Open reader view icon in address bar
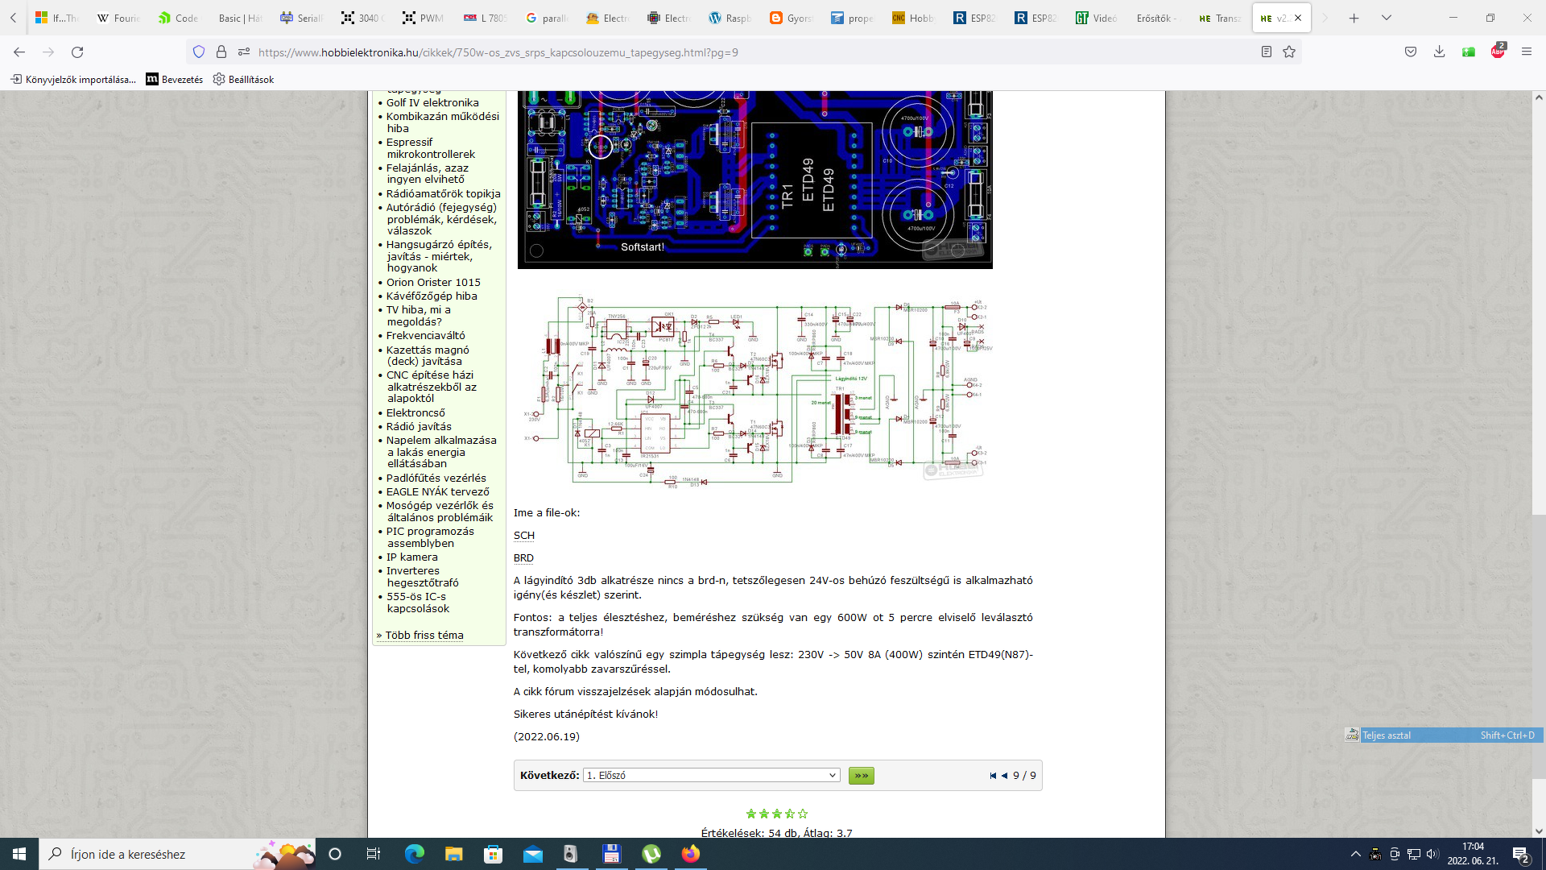The height and width of the screenshot is (870, 1546). coord(1266,52)
